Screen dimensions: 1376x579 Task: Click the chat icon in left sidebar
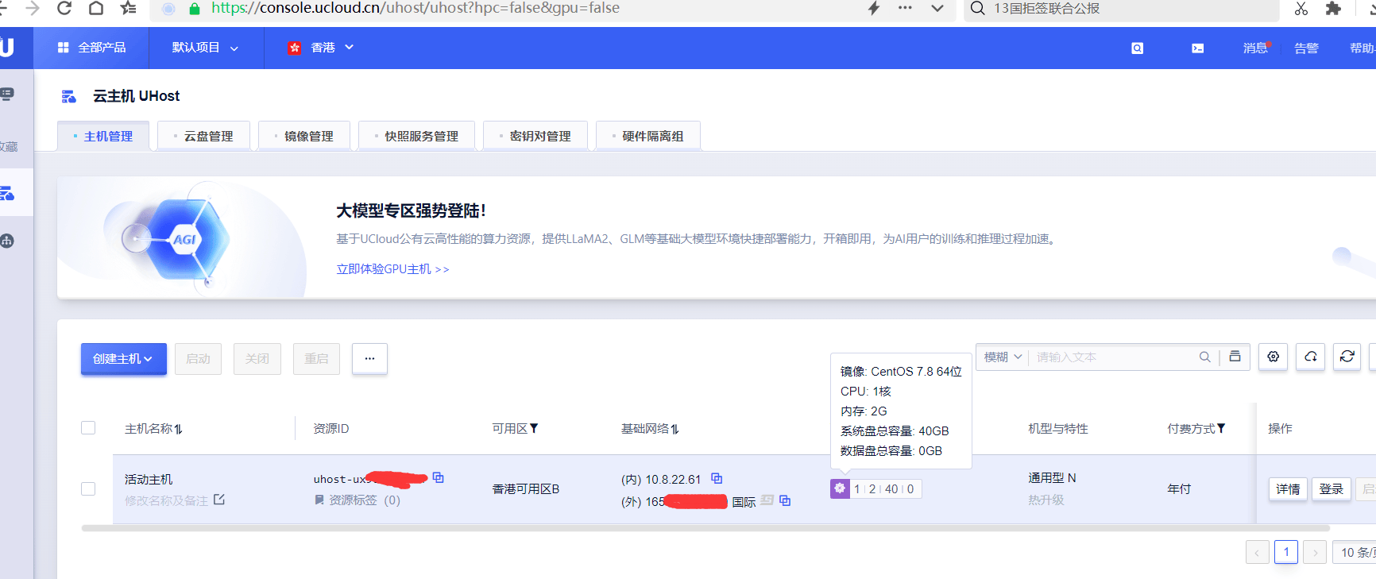[7, 95]
